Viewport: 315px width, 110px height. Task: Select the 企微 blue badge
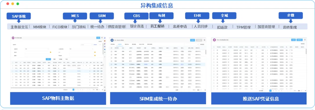pyautogui.click(x=290, y=16)
